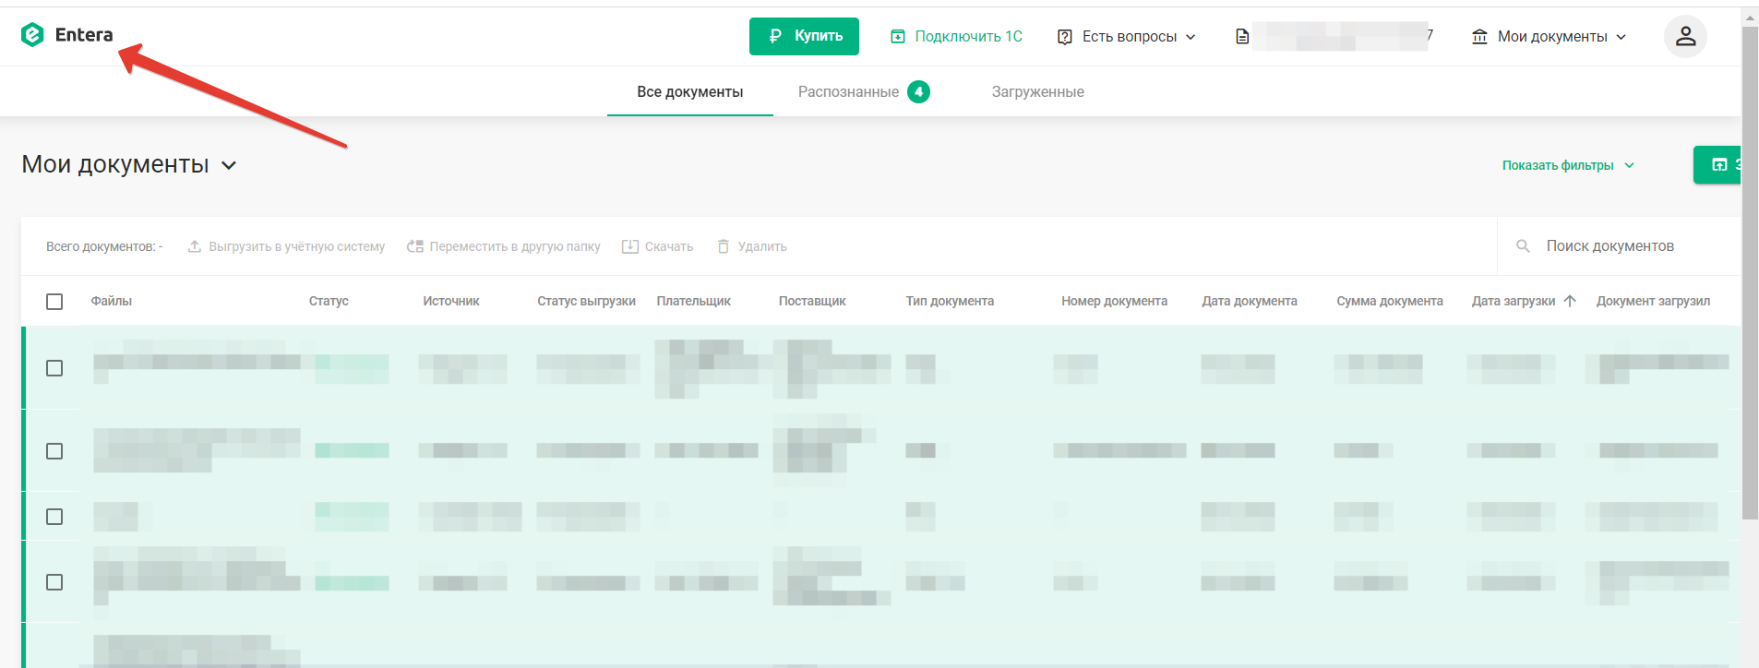Sort by Номер документа column header

[x=1114, y=301]
